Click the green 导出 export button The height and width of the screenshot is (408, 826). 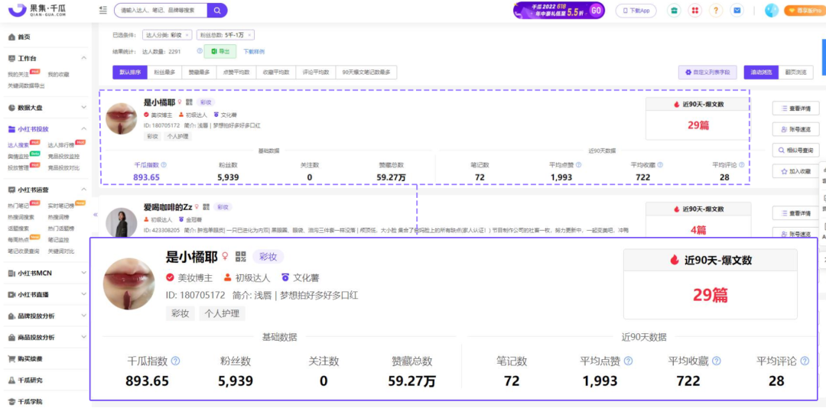click(x=220, y=52)
